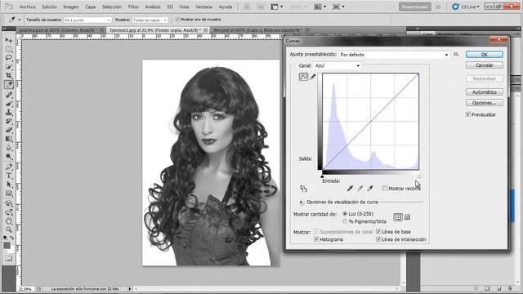Open the Archivo menu
The height and width of the screenshot is (294, 523).
tap(28, 7)
